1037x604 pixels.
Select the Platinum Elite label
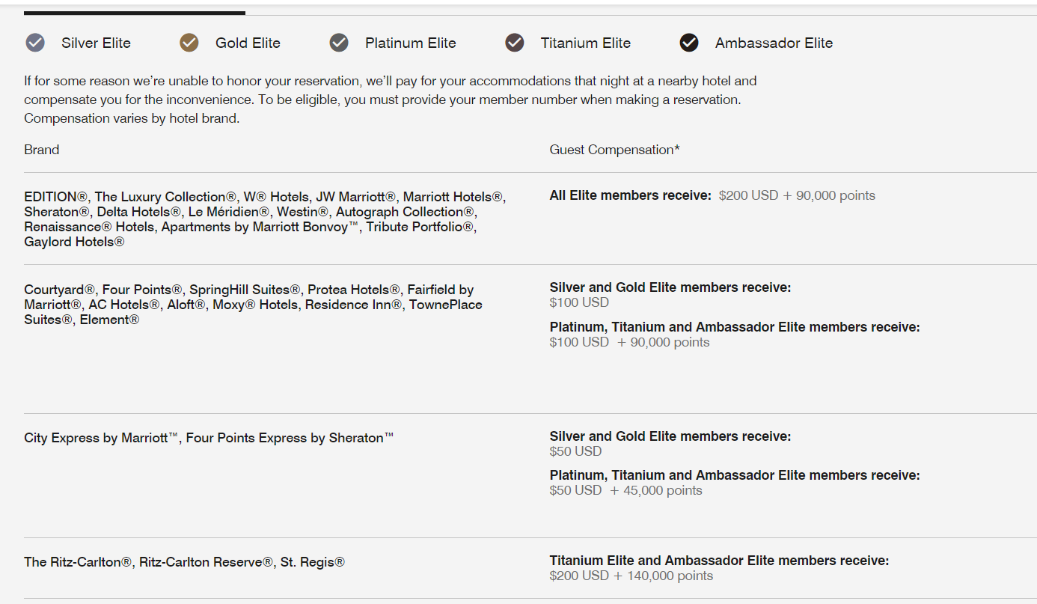tap(411, 43)
